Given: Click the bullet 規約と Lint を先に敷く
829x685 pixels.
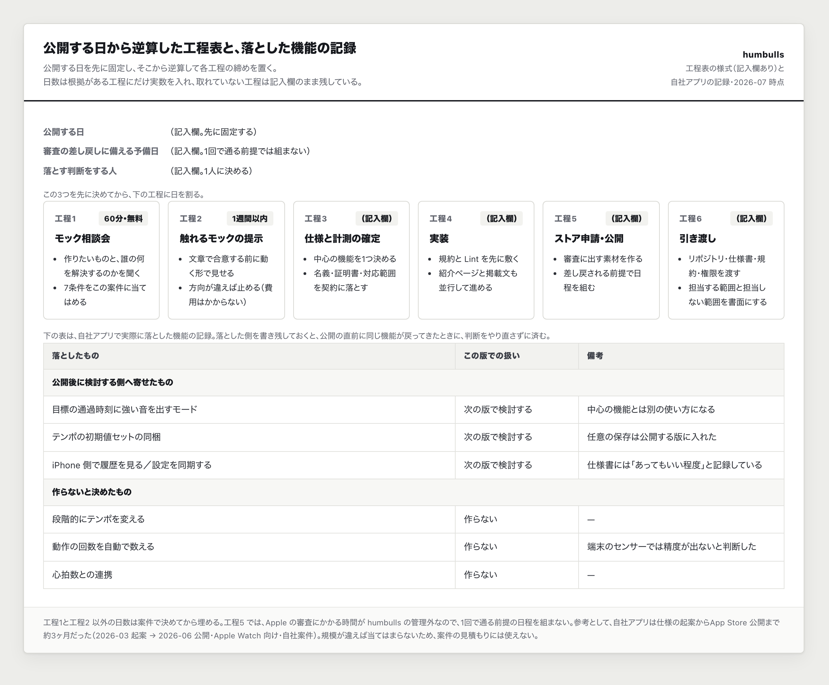Looking at the screenshot, I should point(479,259).
